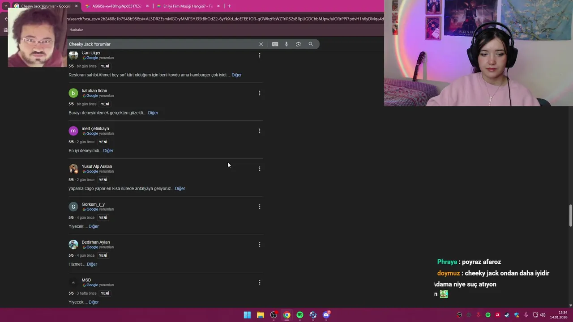Image resolution: width=573 pixels, height=322 pixels.
Task: Close the En İyi Film Müziği tab
Action: pyautogui.click(x=218, y=6)
